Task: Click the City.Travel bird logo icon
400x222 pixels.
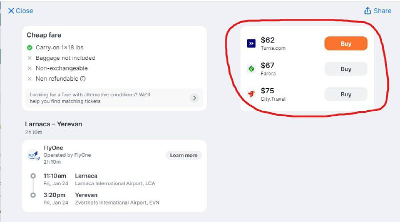Action: 251,94
